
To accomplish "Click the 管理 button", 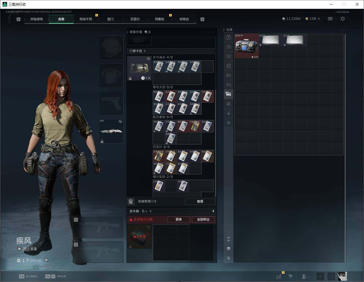I will 200,201.
